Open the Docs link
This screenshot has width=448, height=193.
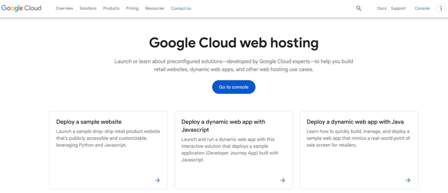(381, 8)
